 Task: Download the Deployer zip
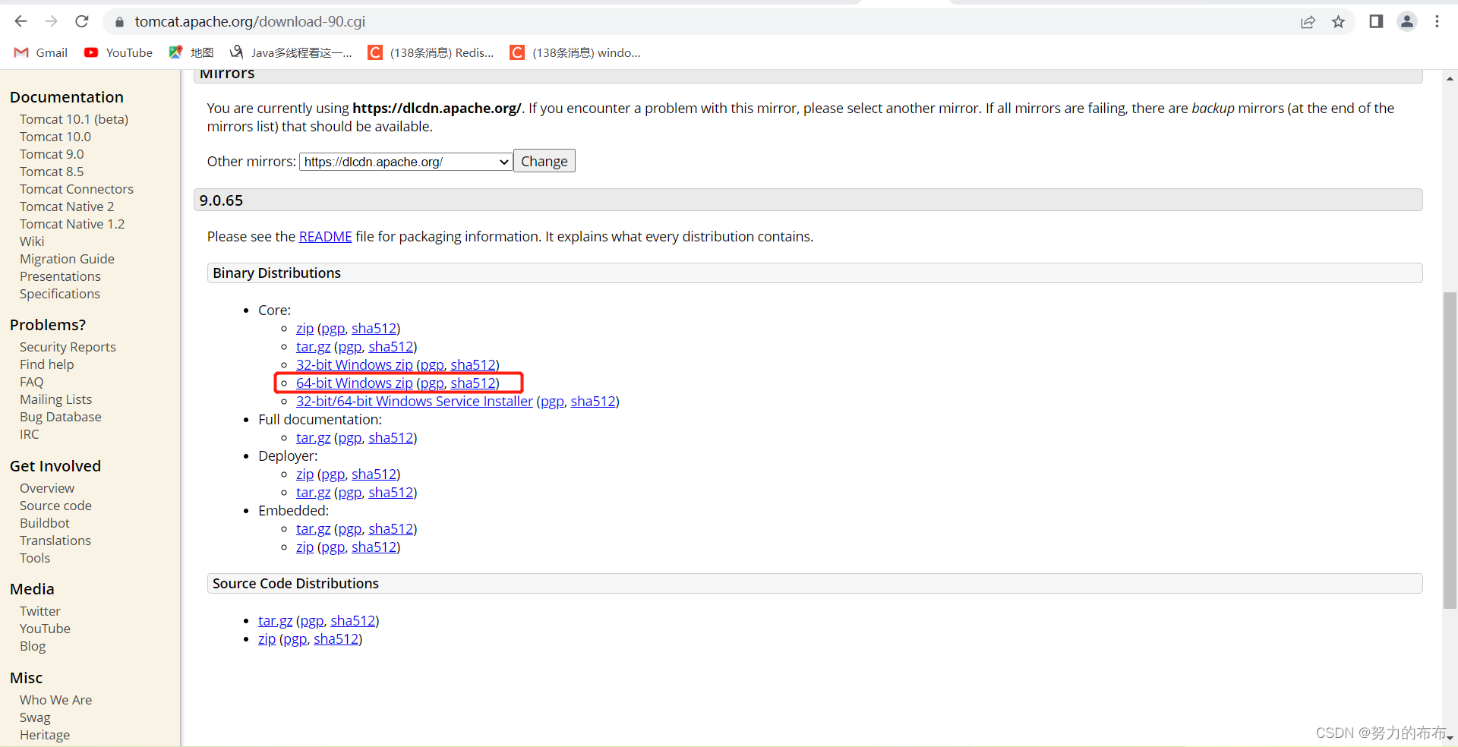click(x=305, y=474)
